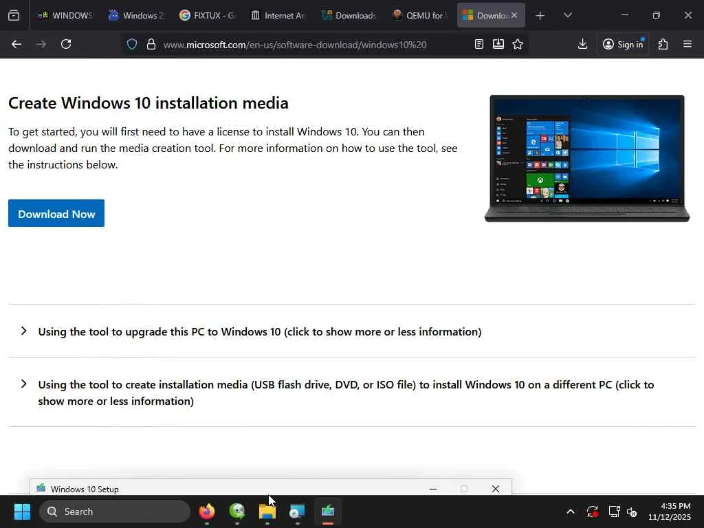704x528 pixels.
Task: Open the clock and date panel
Action: coord(670,511)
